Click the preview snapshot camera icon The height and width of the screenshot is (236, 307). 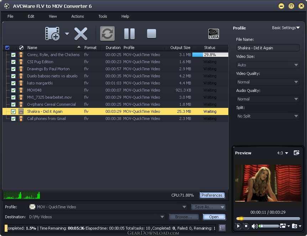point(295,226)
